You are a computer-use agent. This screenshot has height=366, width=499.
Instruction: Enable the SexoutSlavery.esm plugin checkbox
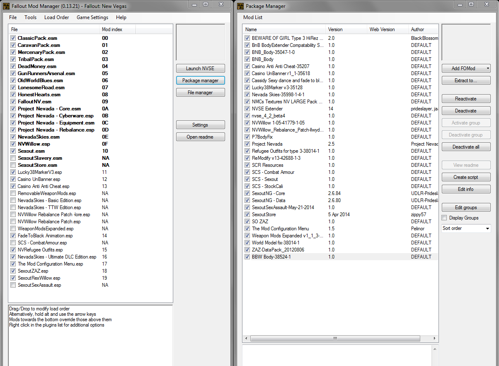pos(13,158)
